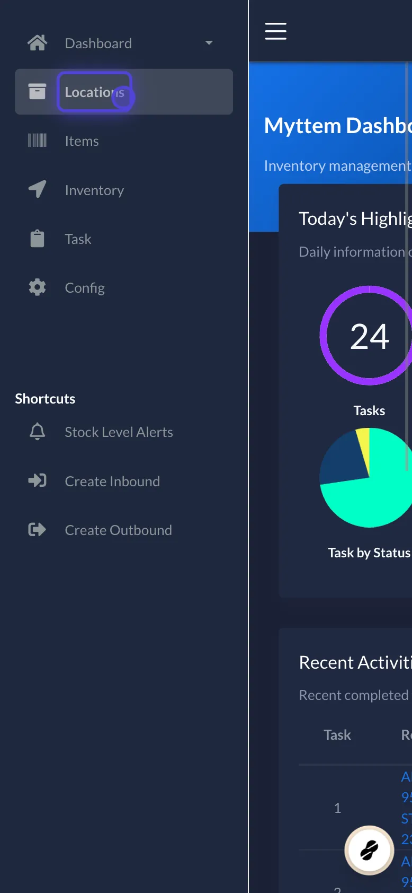Click the Inventory arrow icon

[37, 189]
